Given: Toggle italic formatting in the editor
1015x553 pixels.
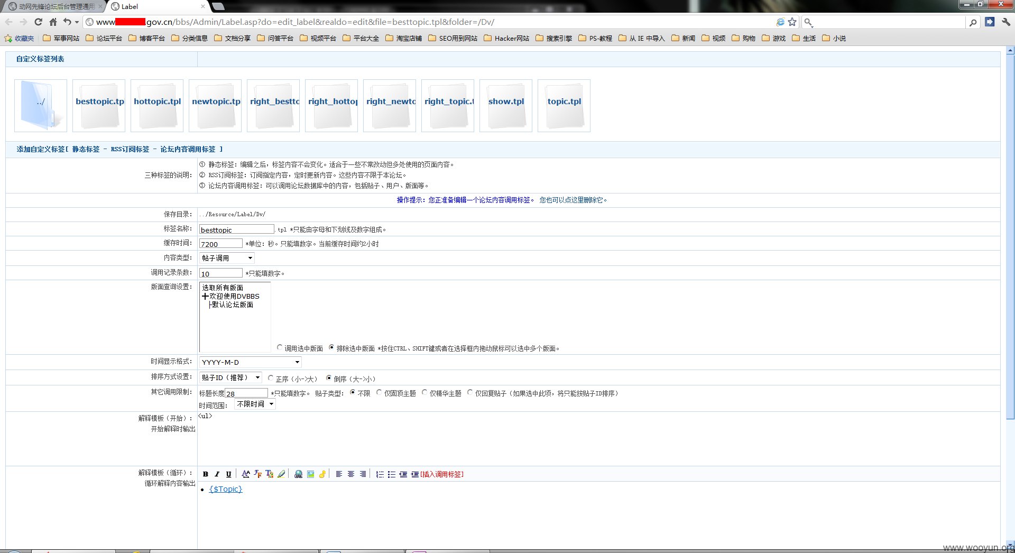Looking at the screenshot, I should click(x=217, y=474).
